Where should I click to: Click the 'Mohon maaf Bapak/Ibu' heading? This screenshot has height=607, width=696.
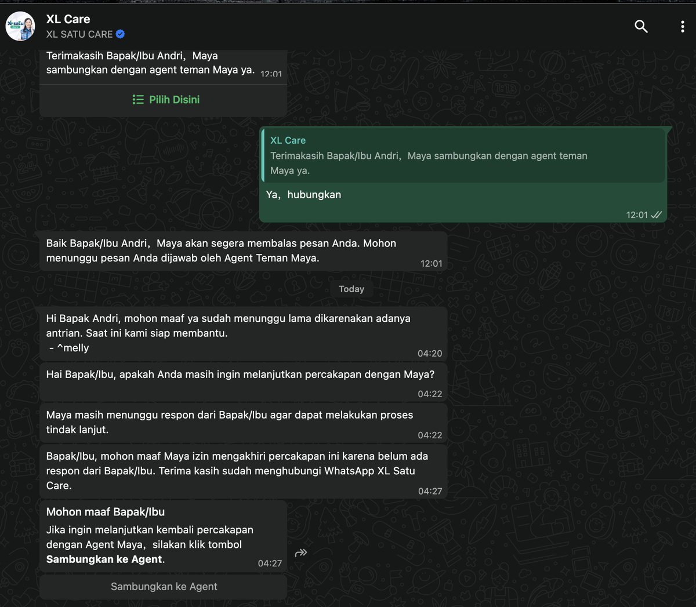106,512
